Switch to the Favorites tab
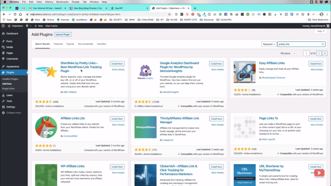This screenshot has width=331, height=186. click(x=101, y=44)
